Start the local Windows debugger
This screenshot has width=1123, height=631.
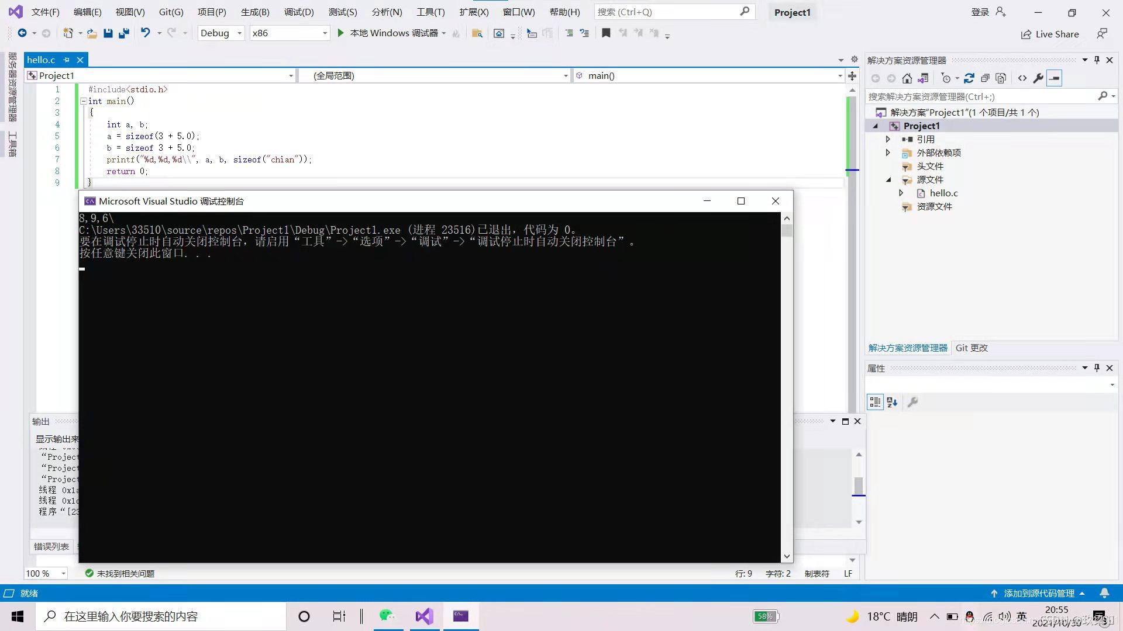[340, 33]
